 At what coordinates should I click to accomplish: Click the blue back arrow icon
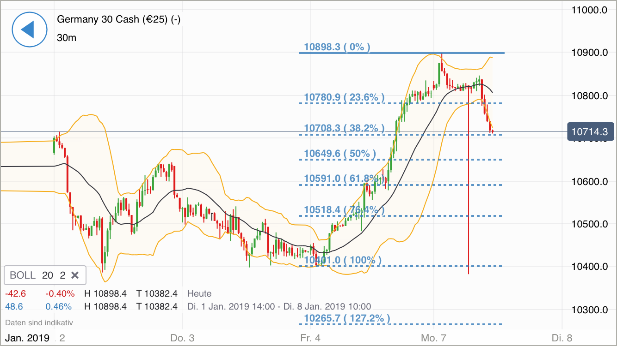tap(29, 30)
